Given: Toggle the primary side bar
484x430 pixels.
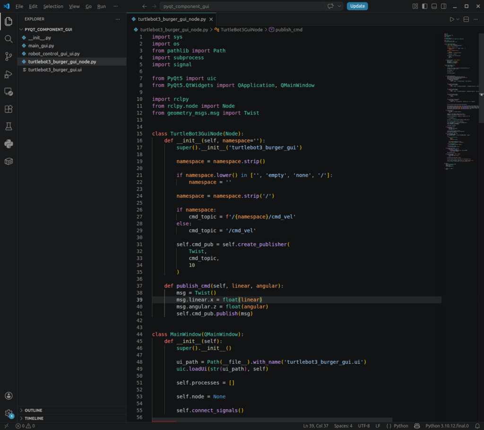Looking at the screenshot, I should point(425,6).
